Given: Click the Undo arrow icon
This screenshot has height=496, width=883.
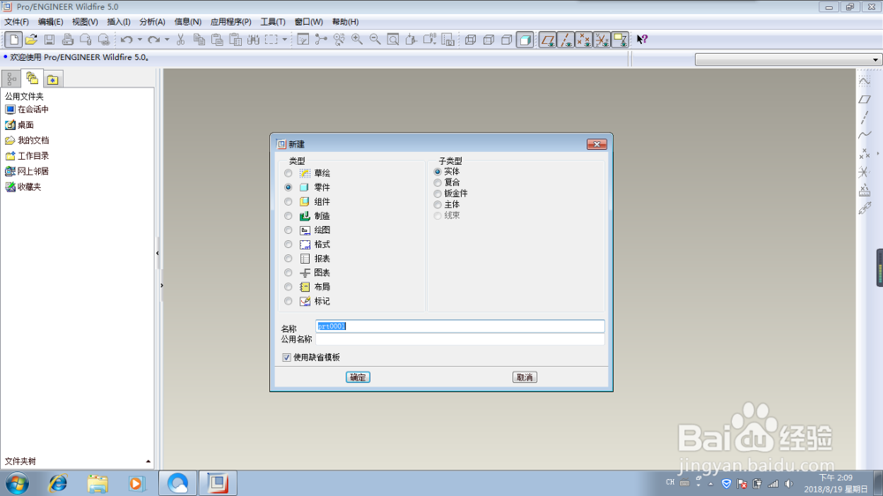Looking at the screenshot, I should (126, 40).
